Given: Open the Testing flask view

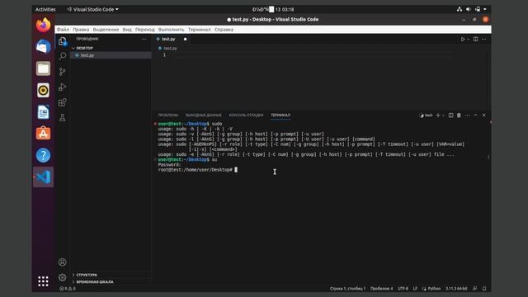Looking at the screenshot, I should point(63,117).
